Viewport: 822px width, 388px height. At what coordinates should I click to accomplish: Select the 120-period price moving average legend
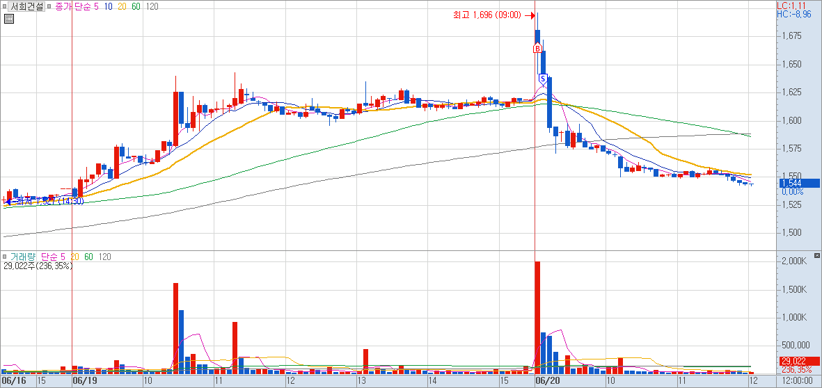[152, 7]
